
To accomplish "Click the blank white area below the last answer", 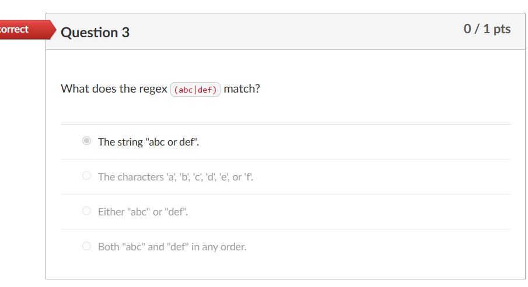I will (x=285, y=267).
